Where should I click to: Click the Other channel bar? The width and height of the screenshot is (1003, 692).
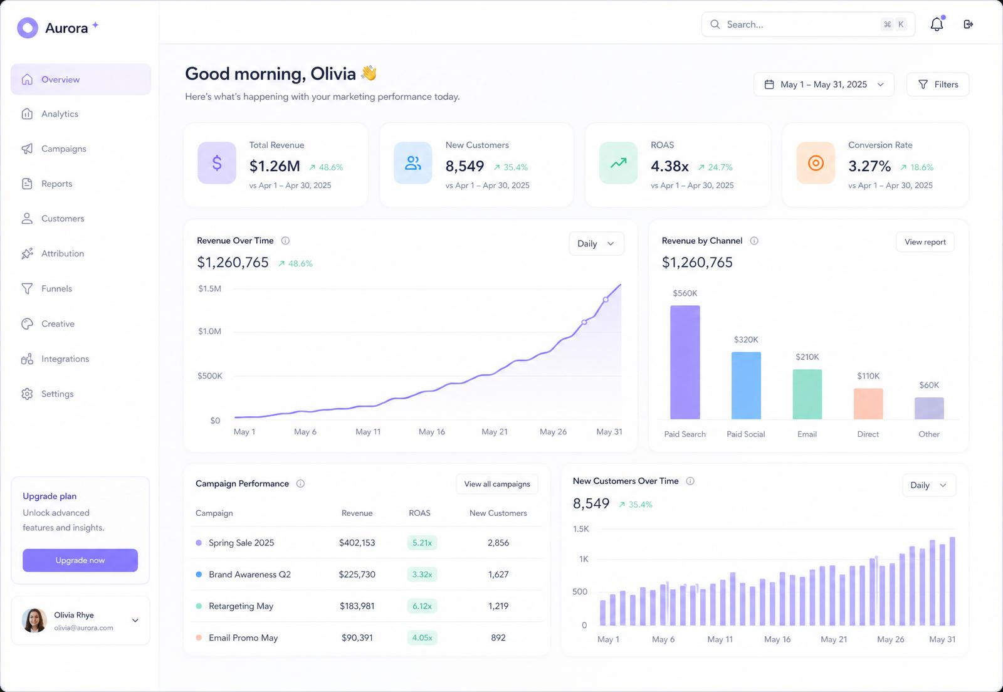pos(929,408)
